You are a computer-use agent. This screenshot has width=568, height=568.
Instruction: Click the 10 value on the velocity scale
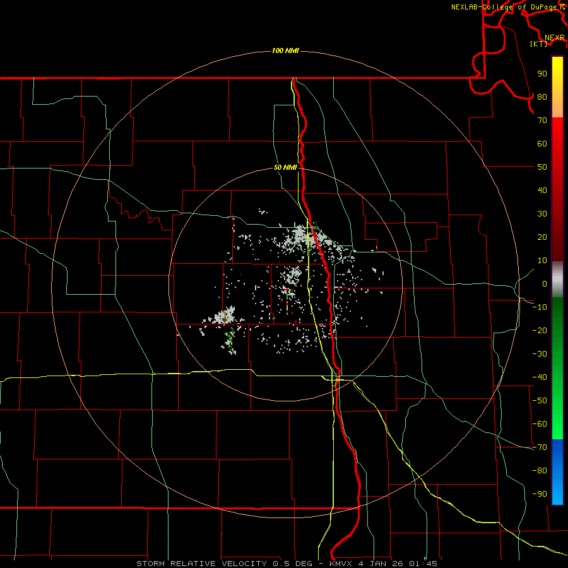[x=542, y=261]
